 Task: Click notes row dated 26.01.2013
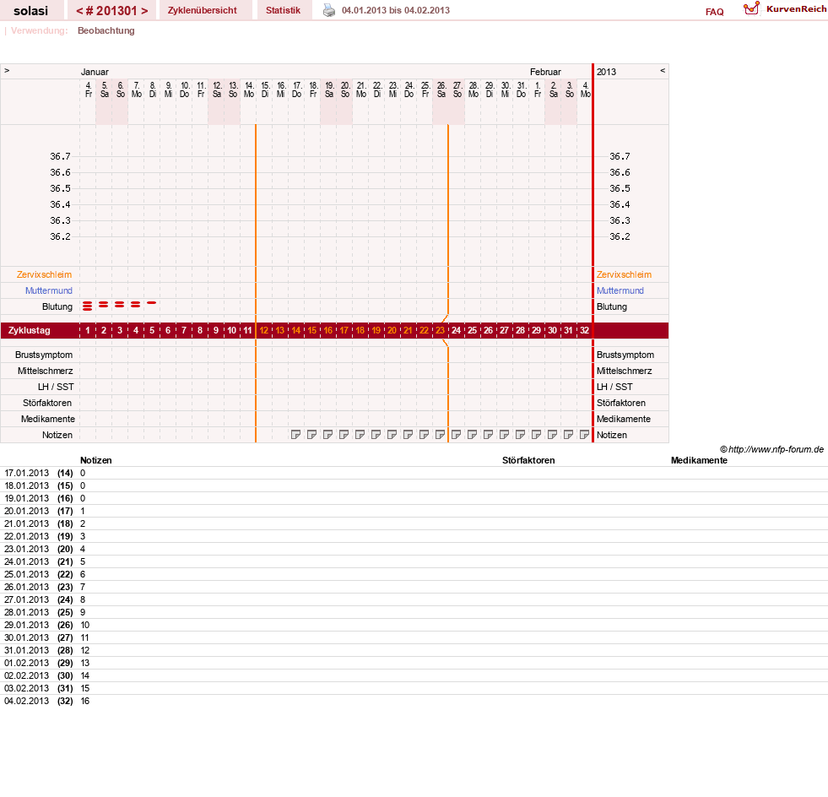[x=414, y=588]
